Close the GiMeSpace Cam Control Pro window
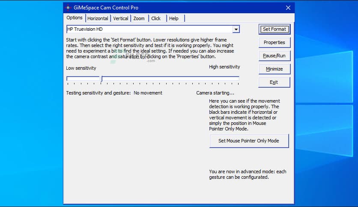 (288, 8)
